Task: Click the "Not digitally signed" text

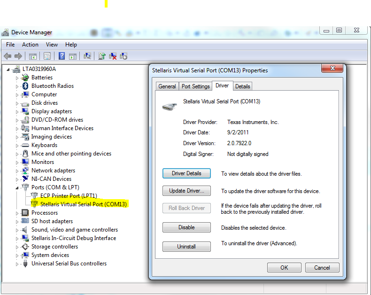Action: (248, 154)
